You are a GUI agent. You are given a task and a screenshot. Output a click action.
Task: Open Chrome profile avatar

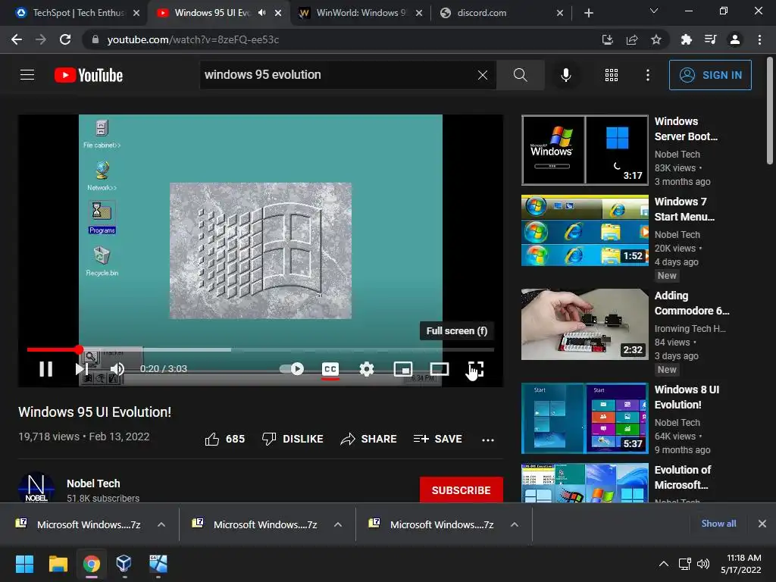tap(735, 39)
